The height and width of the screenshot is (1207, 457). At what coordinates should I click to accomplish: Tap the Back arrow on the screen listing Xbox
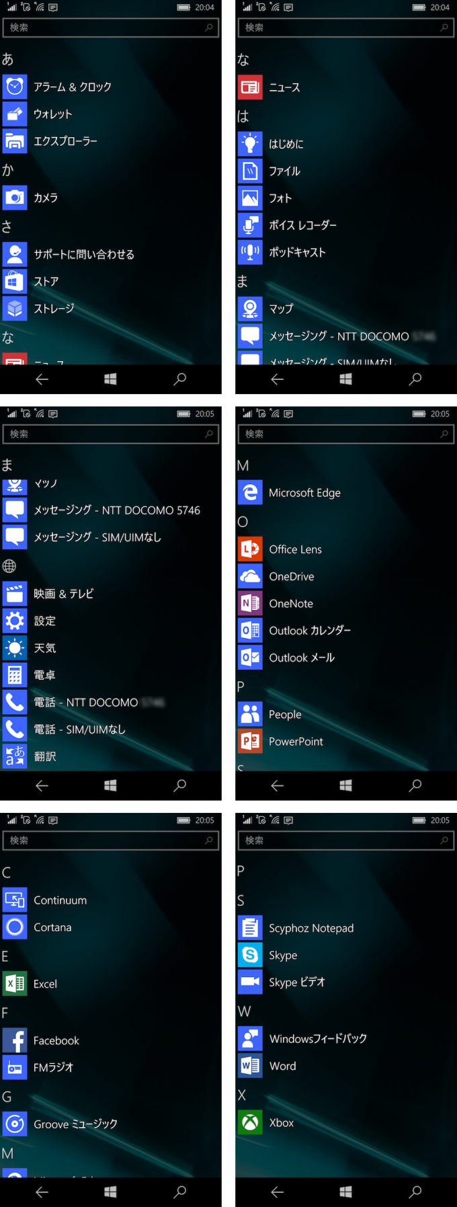[x=277, y=1192]
